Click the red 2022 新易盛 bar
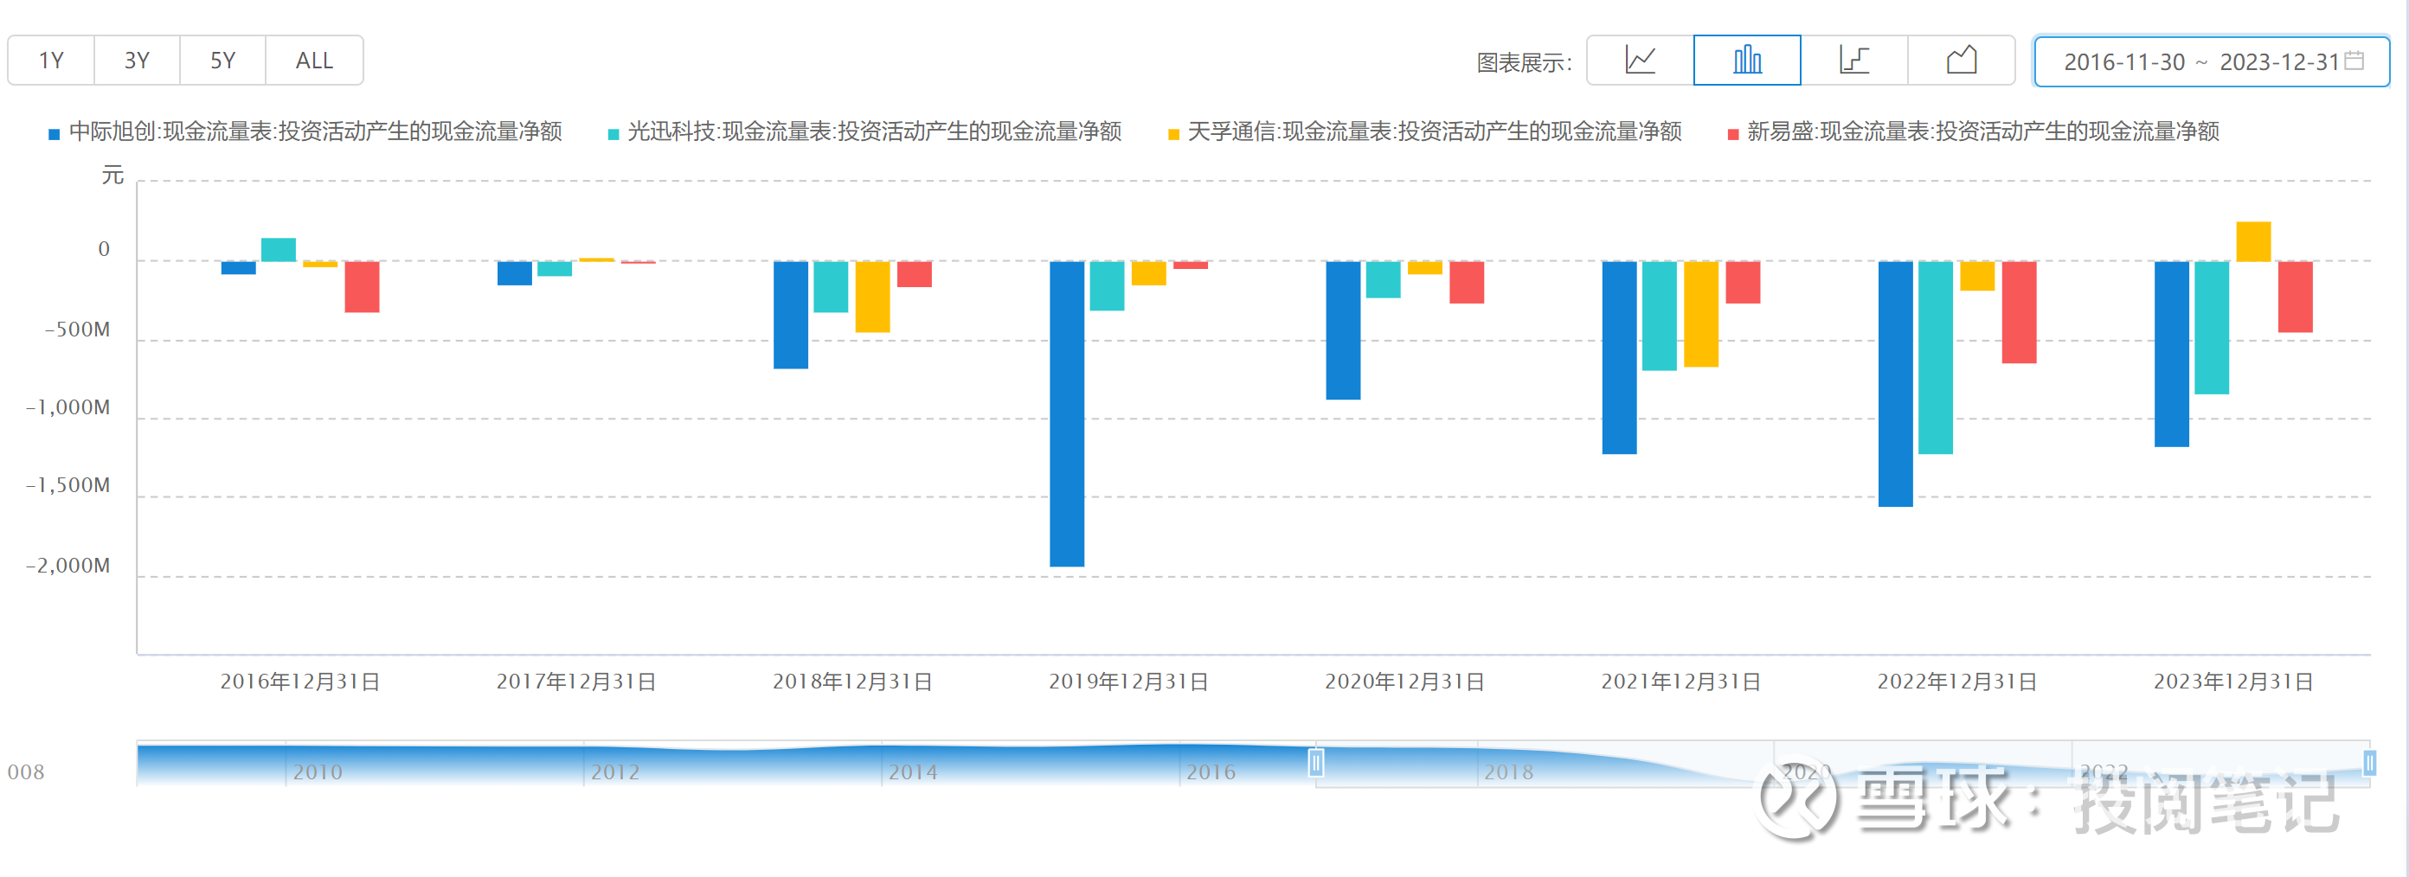The image size is (2409, 877). [x=2019, y=312]
